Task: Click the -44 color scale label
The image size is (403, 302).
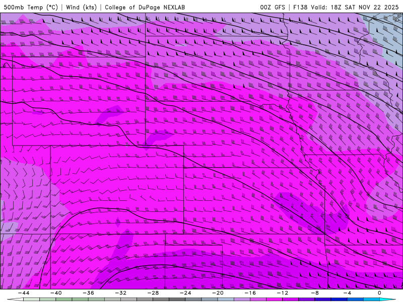Action: coord(24,293)
